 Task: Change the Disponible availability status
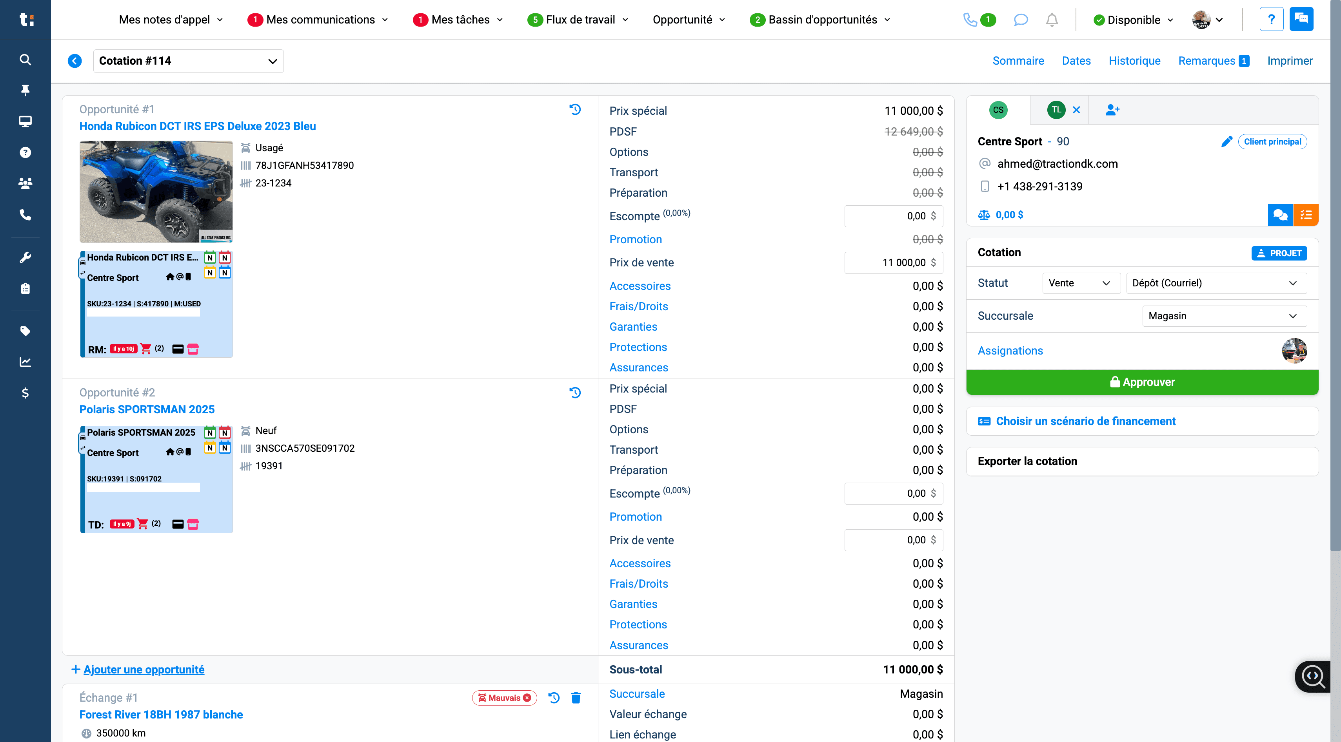[x=1134, y=20]
